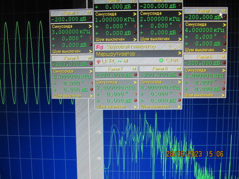
Task: Click the Канал 4 header title
Action: (x=205, y=11)
